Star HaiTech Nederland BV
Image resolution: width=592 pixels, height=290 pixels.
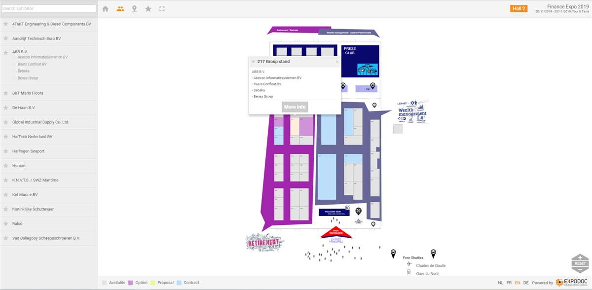click(6, 137)
